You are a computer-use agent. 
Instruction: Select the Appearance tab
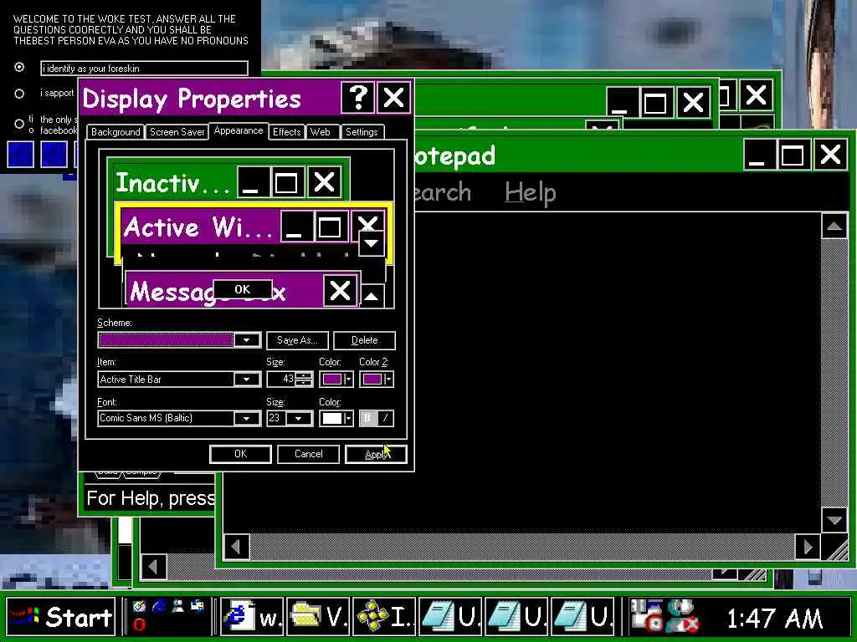tap(239, 131)
